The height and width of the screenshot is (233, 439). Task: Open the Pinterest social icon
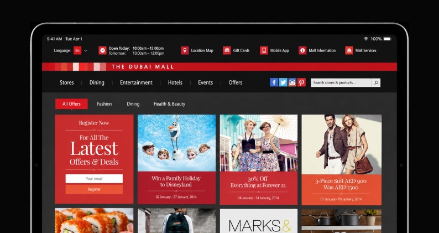pyautogui.click(x=301, y=82)
